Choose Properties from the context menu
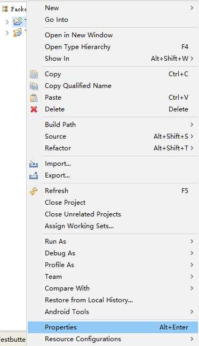 click(x=113, y=327)
